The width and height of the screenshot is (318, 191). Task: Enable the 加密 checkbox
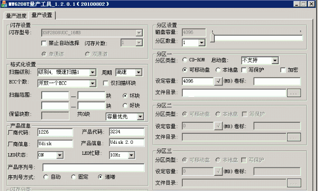pyautogui.click(x=283, y=70)
